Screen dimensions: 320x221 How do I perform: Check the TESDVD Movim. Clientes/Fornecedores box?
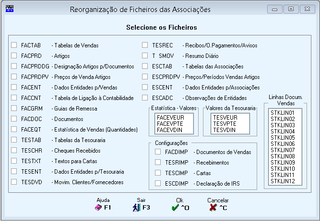(x=14, y=182)
